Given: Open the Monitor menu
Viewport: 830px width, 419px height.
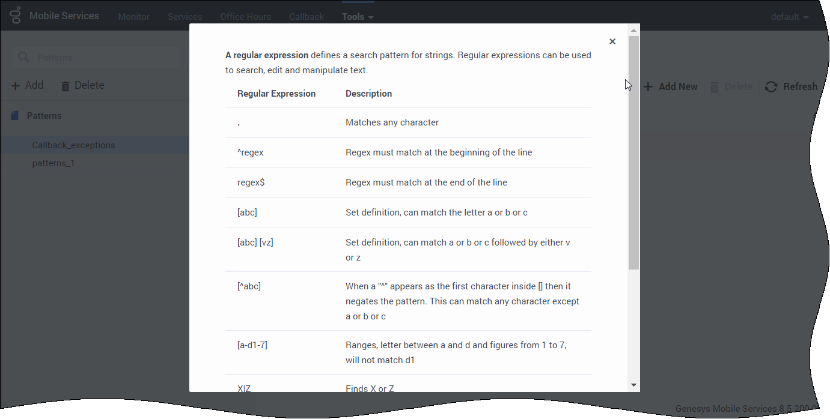Looking at the screenshot, I should pos(133,17).
